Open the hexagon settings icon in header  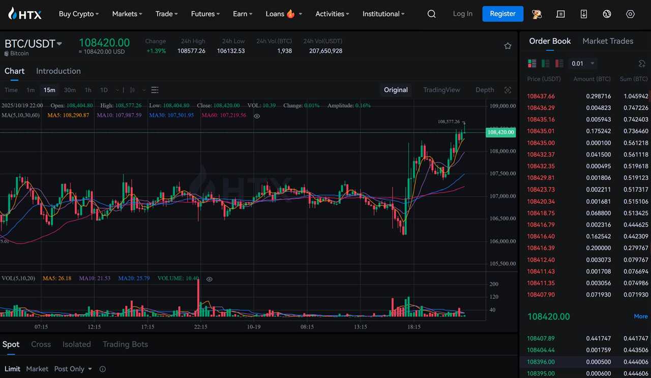tap(630, 14)
